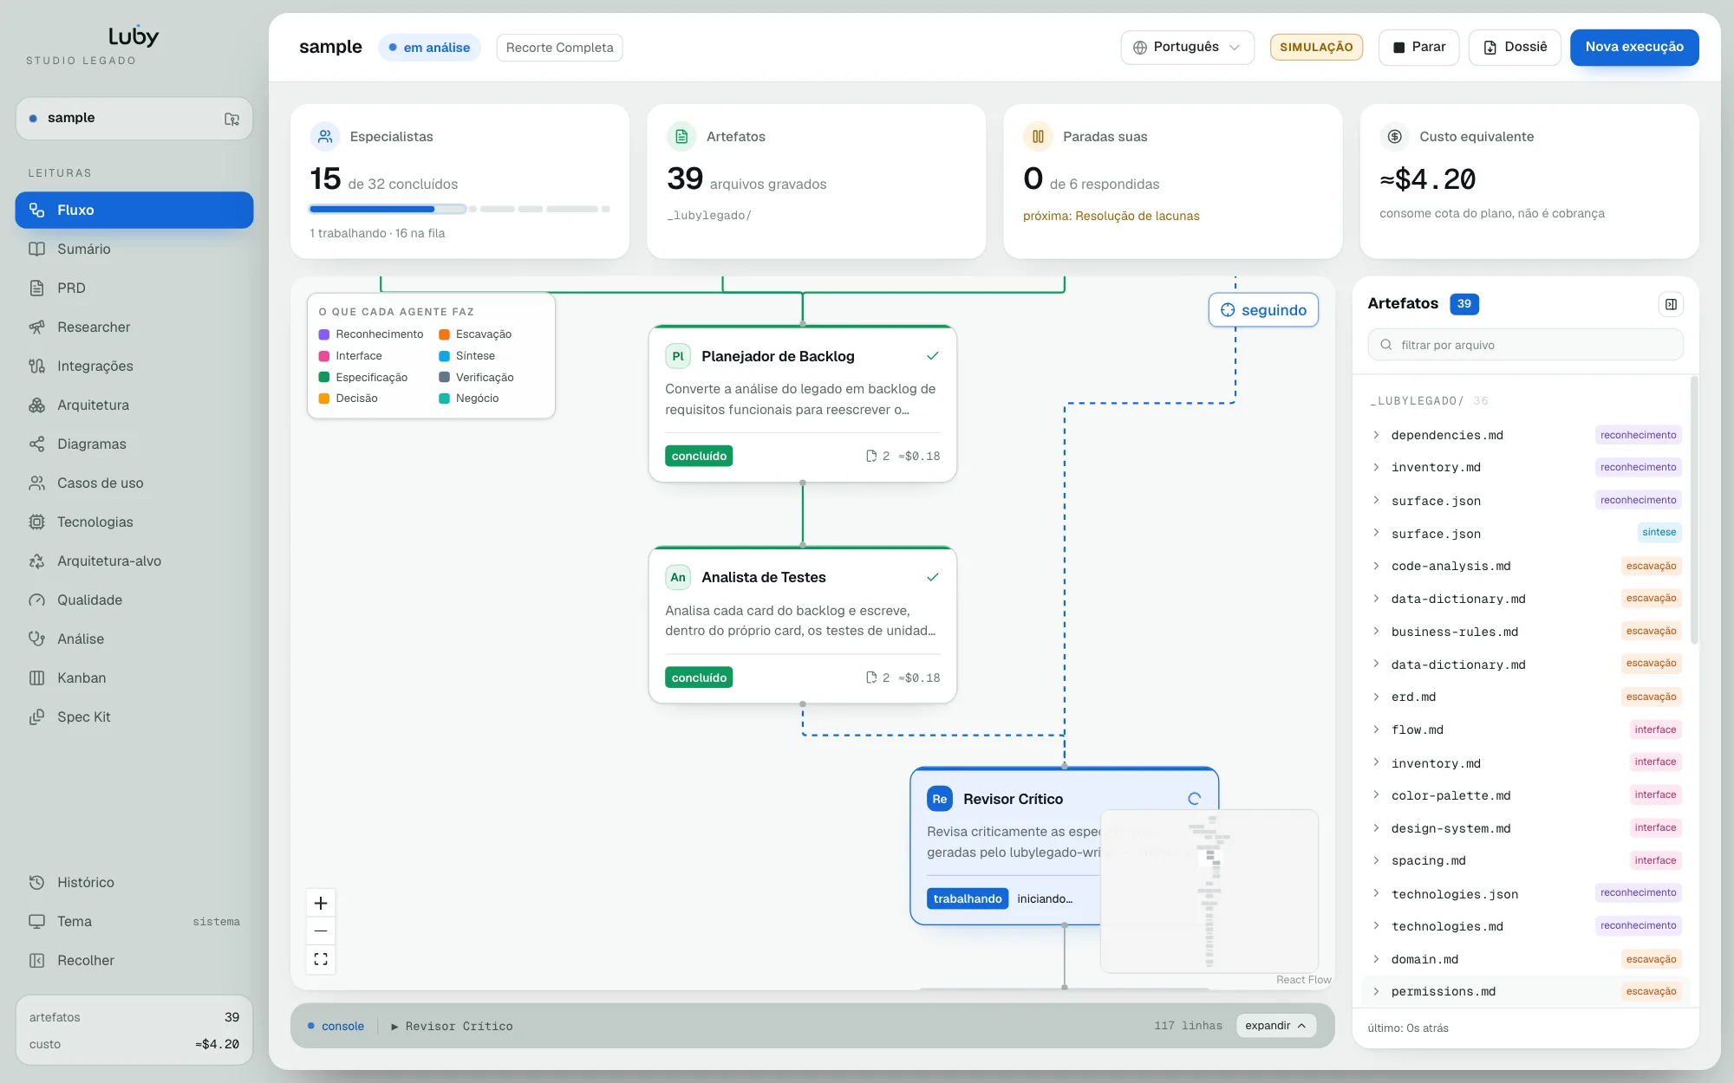
Task: Click the trabalhando tag on Revisor Crítico
Action: tap(968, 898)
